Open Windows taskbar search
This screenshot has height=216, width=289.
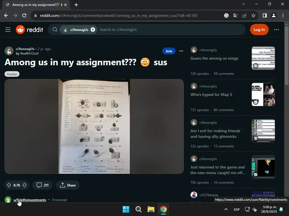pyautogui.click(x=138, y=209)
